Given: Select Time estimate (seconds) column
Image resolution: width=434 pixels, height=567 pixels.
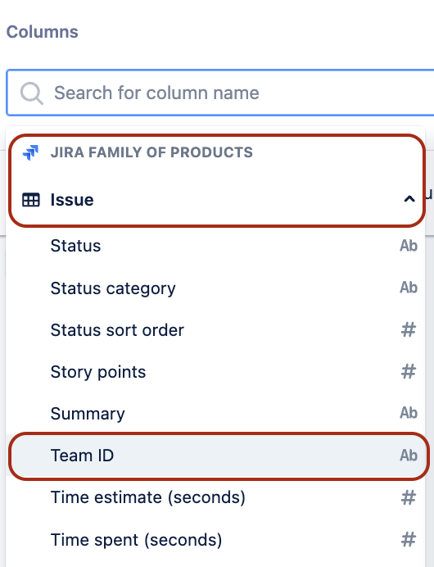Looking at the screenshot, I should pos(215,497).
